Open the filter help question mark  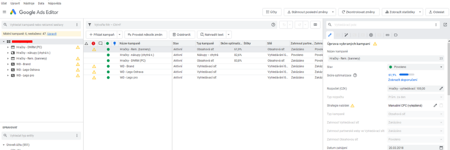[273, 25]
